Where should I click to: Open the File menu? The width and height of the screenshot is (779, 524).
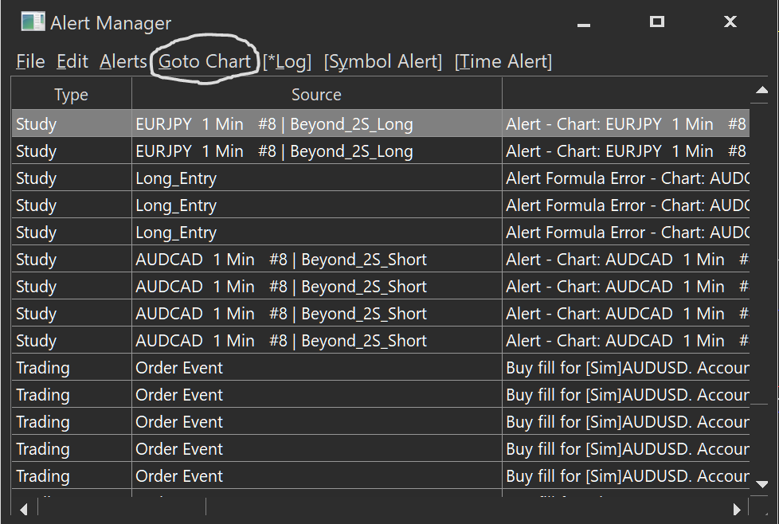30,61
